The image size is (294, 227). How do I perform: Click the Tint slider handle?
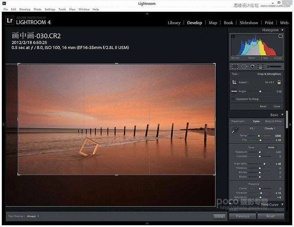(x=260, y=140)
